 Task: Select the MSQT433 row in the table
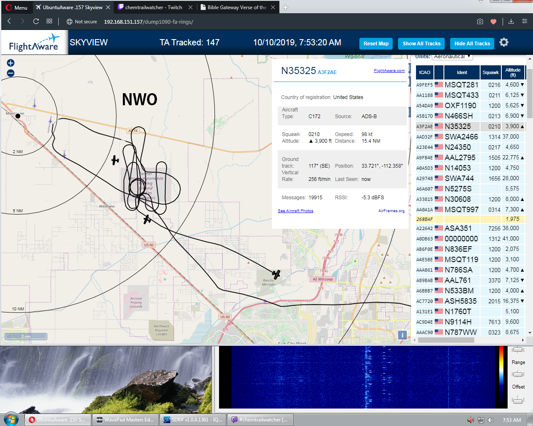tap(471, 95)
